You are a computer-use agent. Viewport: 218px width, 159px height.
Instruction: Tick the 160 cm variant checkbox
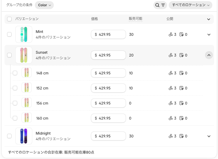tap(15, 118)
